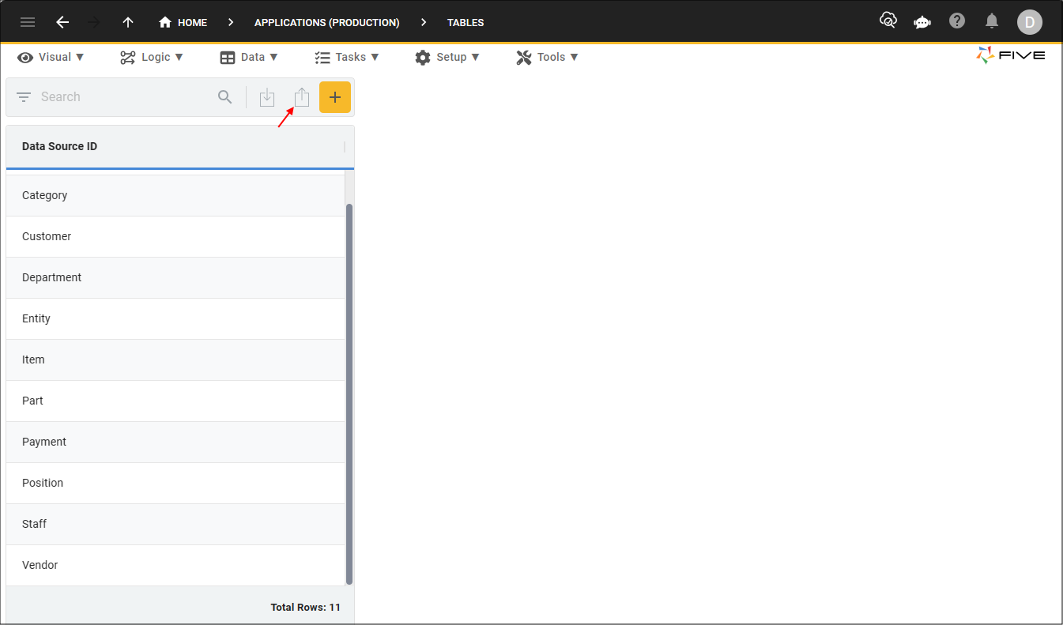Image resolution: width=1063 pixels, height=625 pixels.
Task: Add a new table with plus button
Action: (x=335, y=97)
